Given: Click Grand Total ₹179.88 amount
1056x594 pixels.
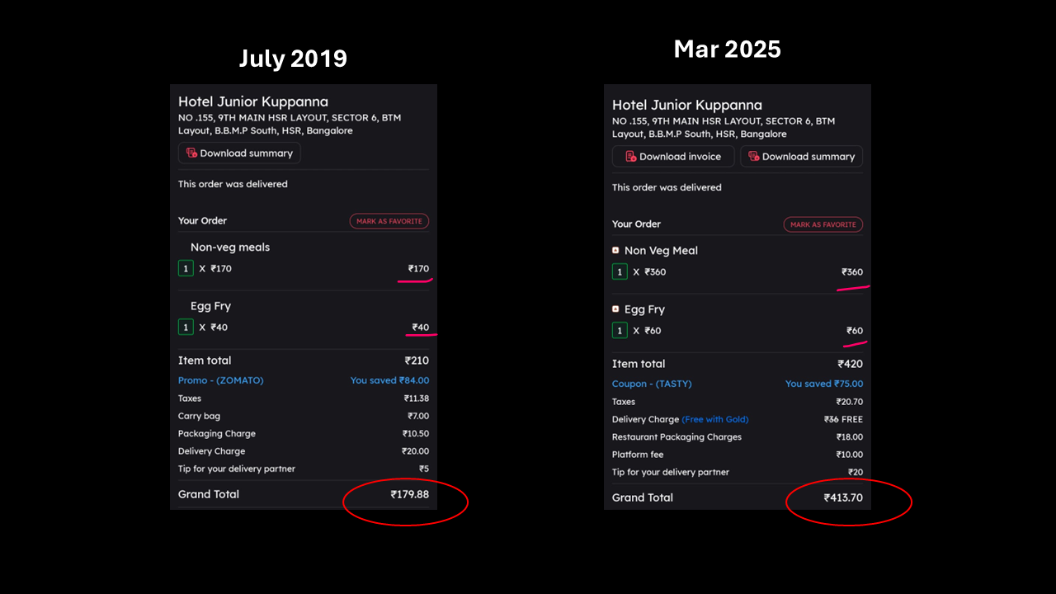Looking at the screenshot, I should pos(409,494).
